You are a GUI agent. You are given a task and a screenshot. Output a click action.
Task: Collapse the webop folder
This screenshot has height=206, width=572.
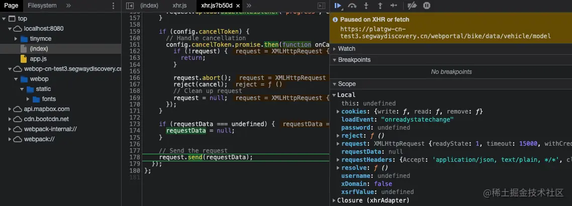coord(16,79)
